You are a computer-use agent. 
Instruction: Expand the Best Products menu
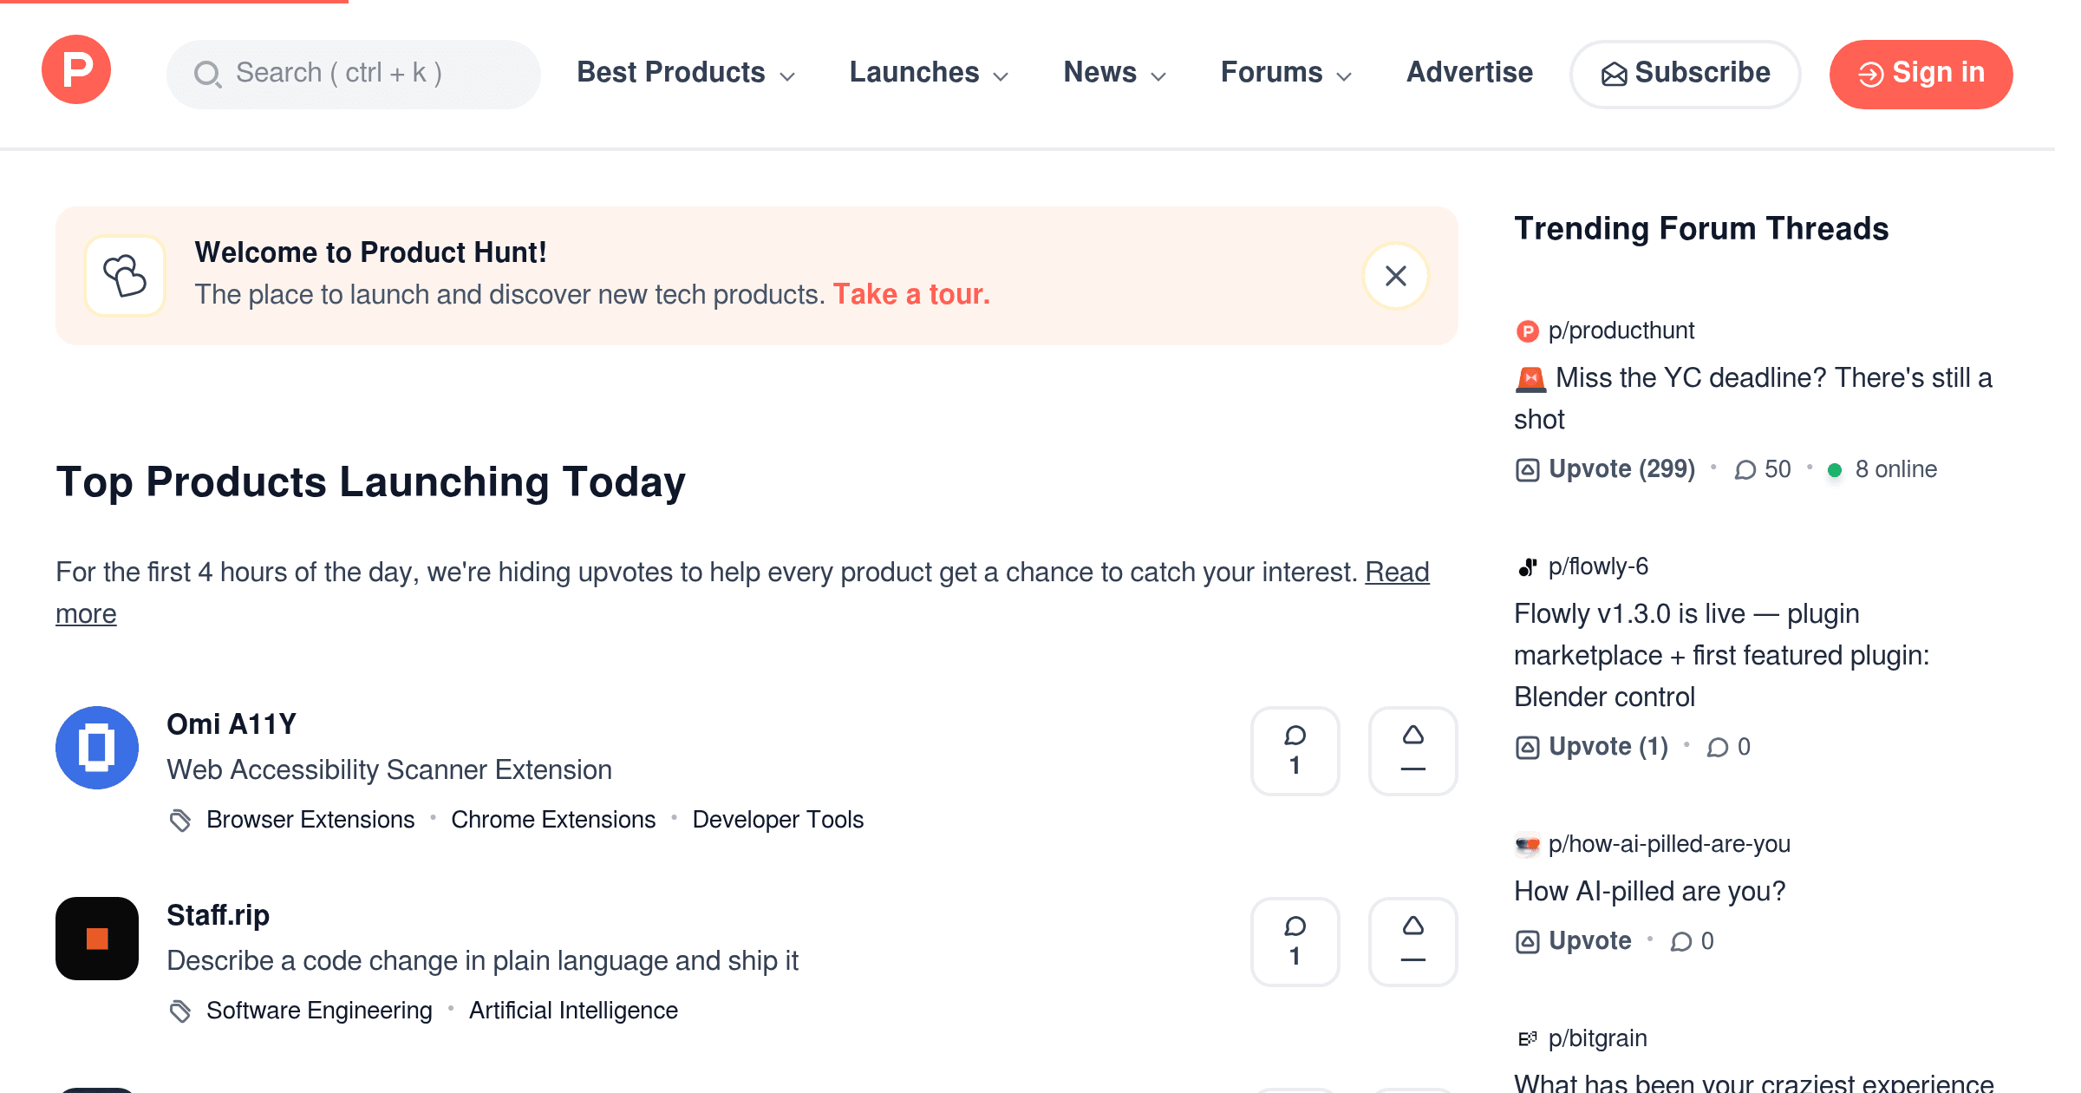686,73
